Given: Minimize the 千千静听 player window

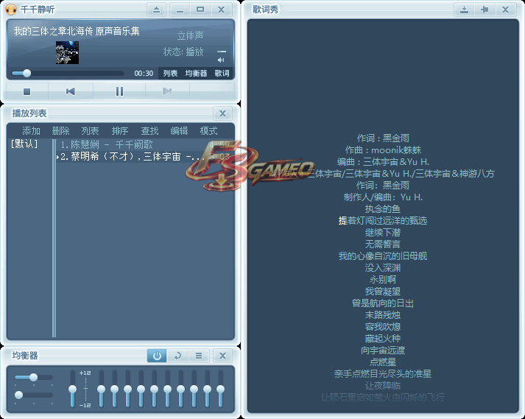Looking at the screenshot, I should pos(180,10).
